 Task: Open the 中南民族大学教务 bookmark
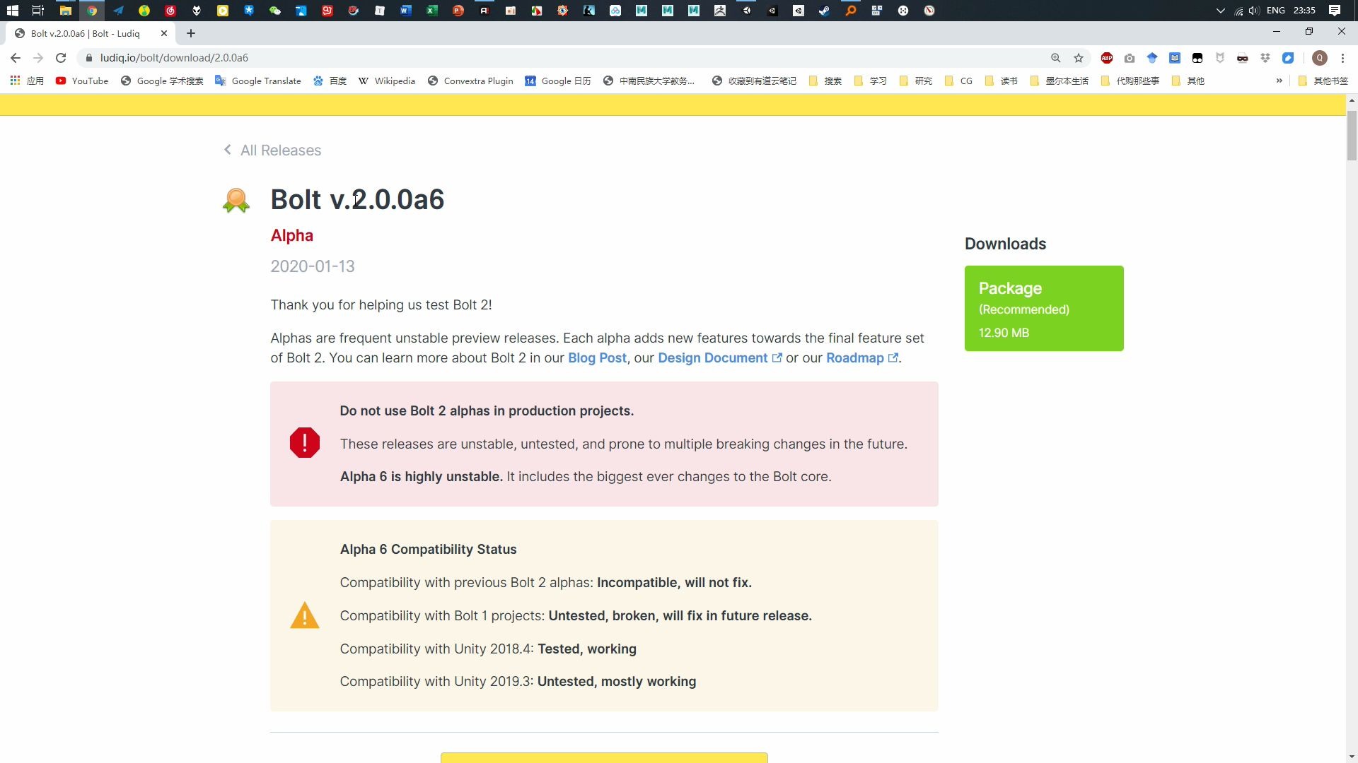point(649,81)
